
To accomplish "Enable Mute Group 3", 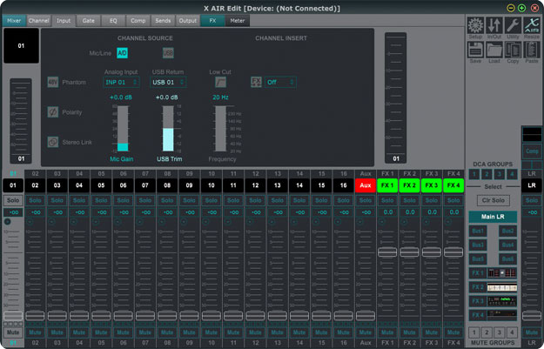I will 500,332.
